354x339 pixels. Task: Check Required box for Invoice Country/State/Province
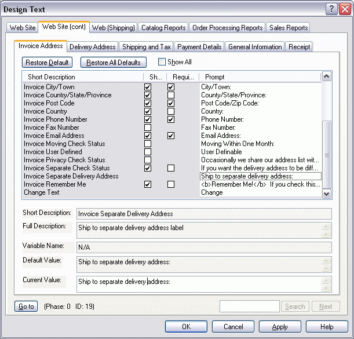171,95
